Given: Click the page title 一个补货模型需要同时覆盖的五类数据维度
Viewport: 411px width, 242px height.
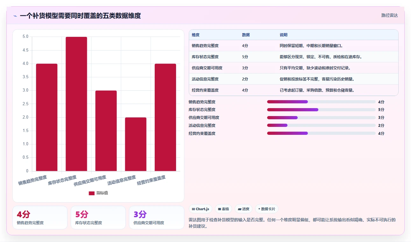Looking at the screenshot, I should [80, 16].
